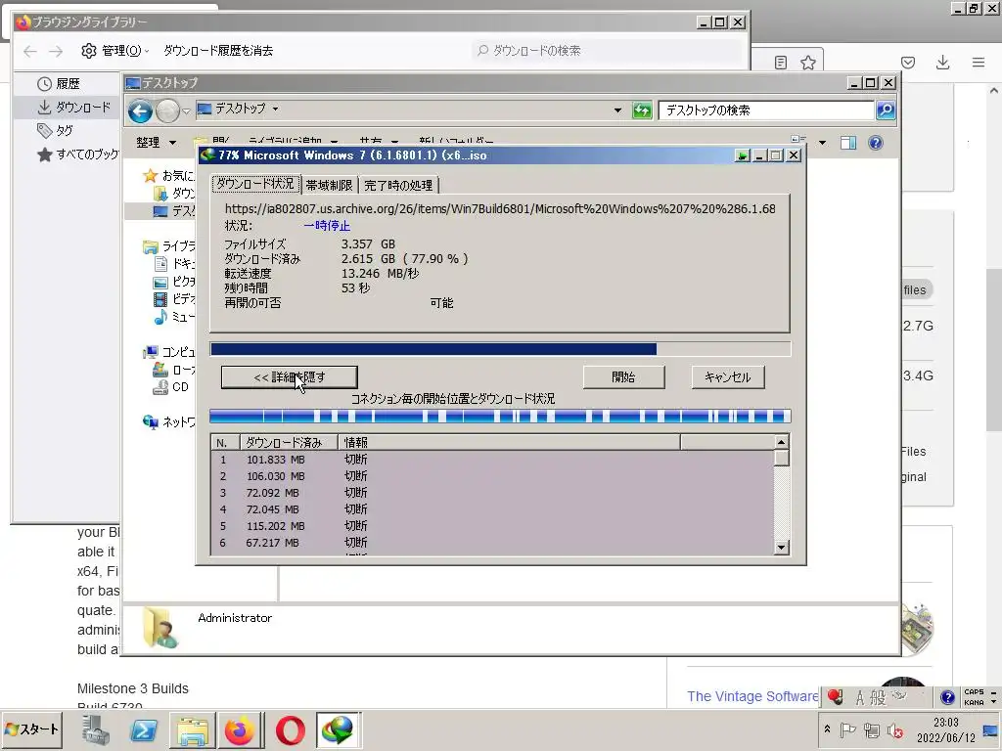Open Server Manager taskbar icon
This screenshot has height=751, width=1002.
(95, 729)
